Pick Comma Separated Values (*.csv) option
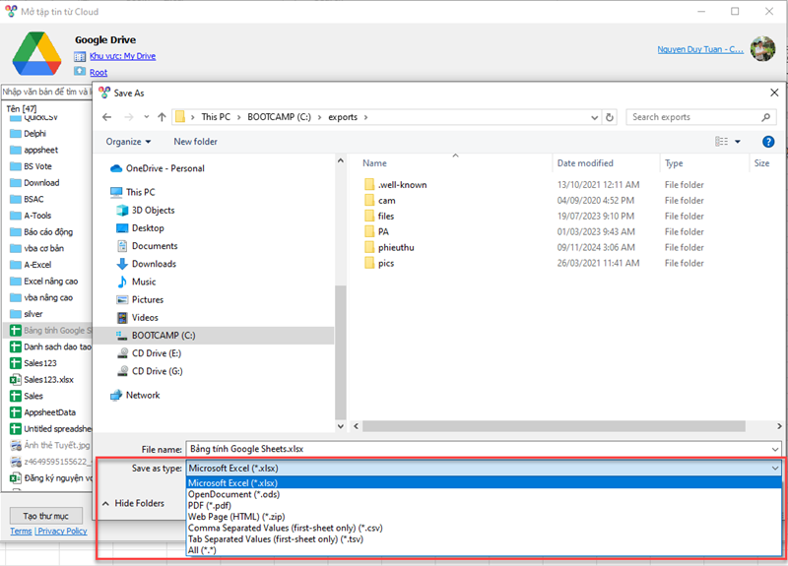This screenshot has width=788, height=566. [x=286, y=527]
